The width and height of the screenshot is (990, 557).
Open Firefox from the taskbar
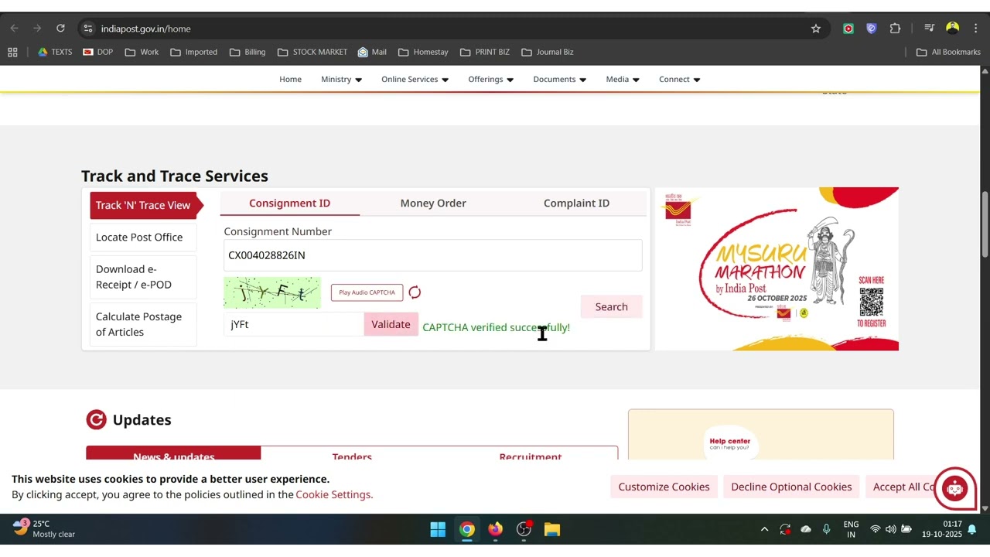pos(495,529)
